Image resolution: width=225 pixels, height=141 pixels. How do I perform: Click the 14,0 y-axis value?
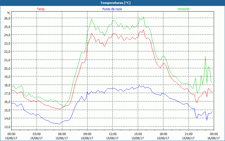click(8, 118)
